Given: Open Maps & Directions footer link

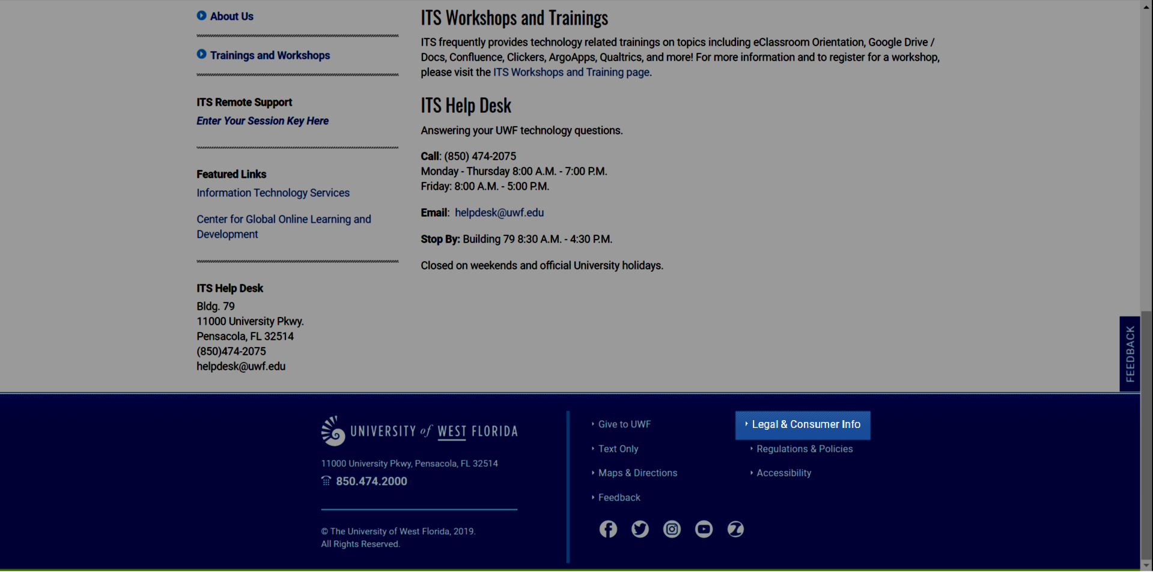Looking at the screenshot, I should pyautogui.click(x=637, y=473).
